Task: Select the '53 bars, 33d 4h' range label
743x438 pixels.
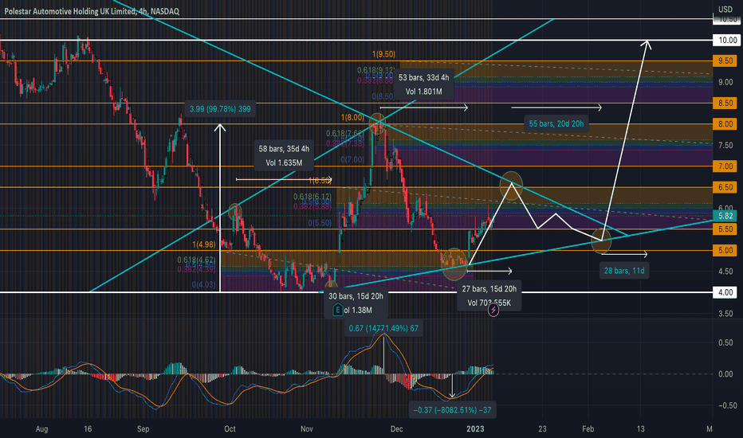Action: 423,84
